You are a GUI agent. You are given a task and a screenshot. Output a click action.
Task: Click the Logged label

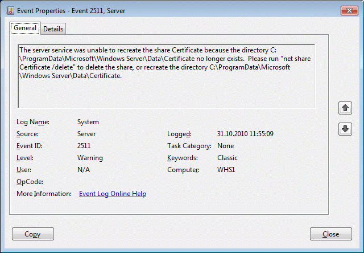tap(179, 134)
